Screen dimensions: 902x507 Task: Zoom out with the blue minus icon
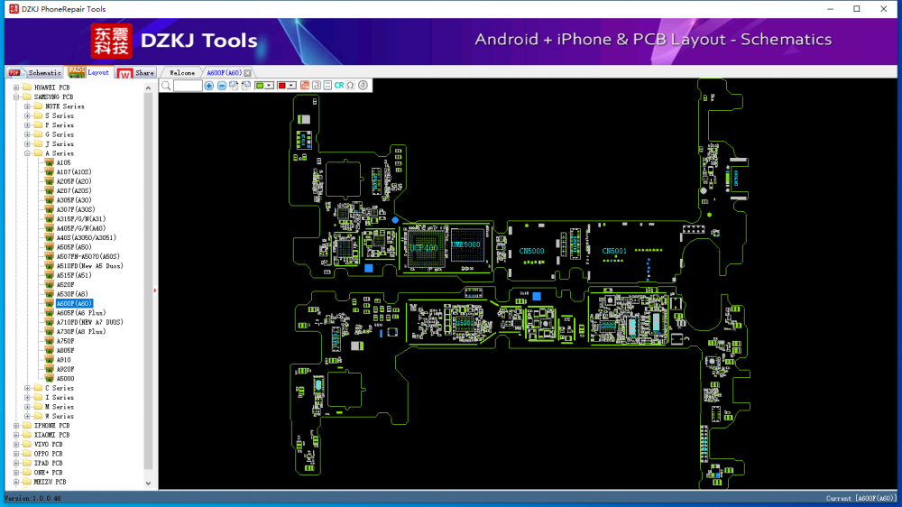(222, 86)
